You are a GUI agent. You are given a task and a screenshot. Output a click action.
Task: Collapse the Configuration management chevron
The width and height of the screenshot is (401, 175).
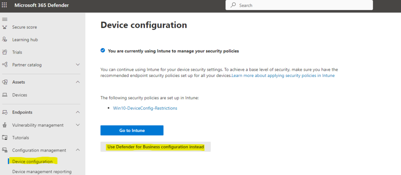click(x=78, y=150)
